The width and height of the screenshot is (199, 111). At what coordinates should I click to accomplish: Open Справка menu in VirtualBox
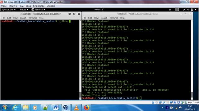pyautogui.click(x=51, y=6)
